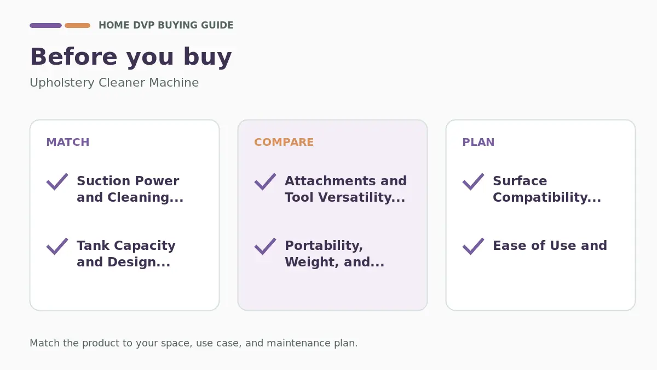657x370 pixels.
Task: Click the checkmark beside Surface Compatibility
Action: click(x=473, y=181)
